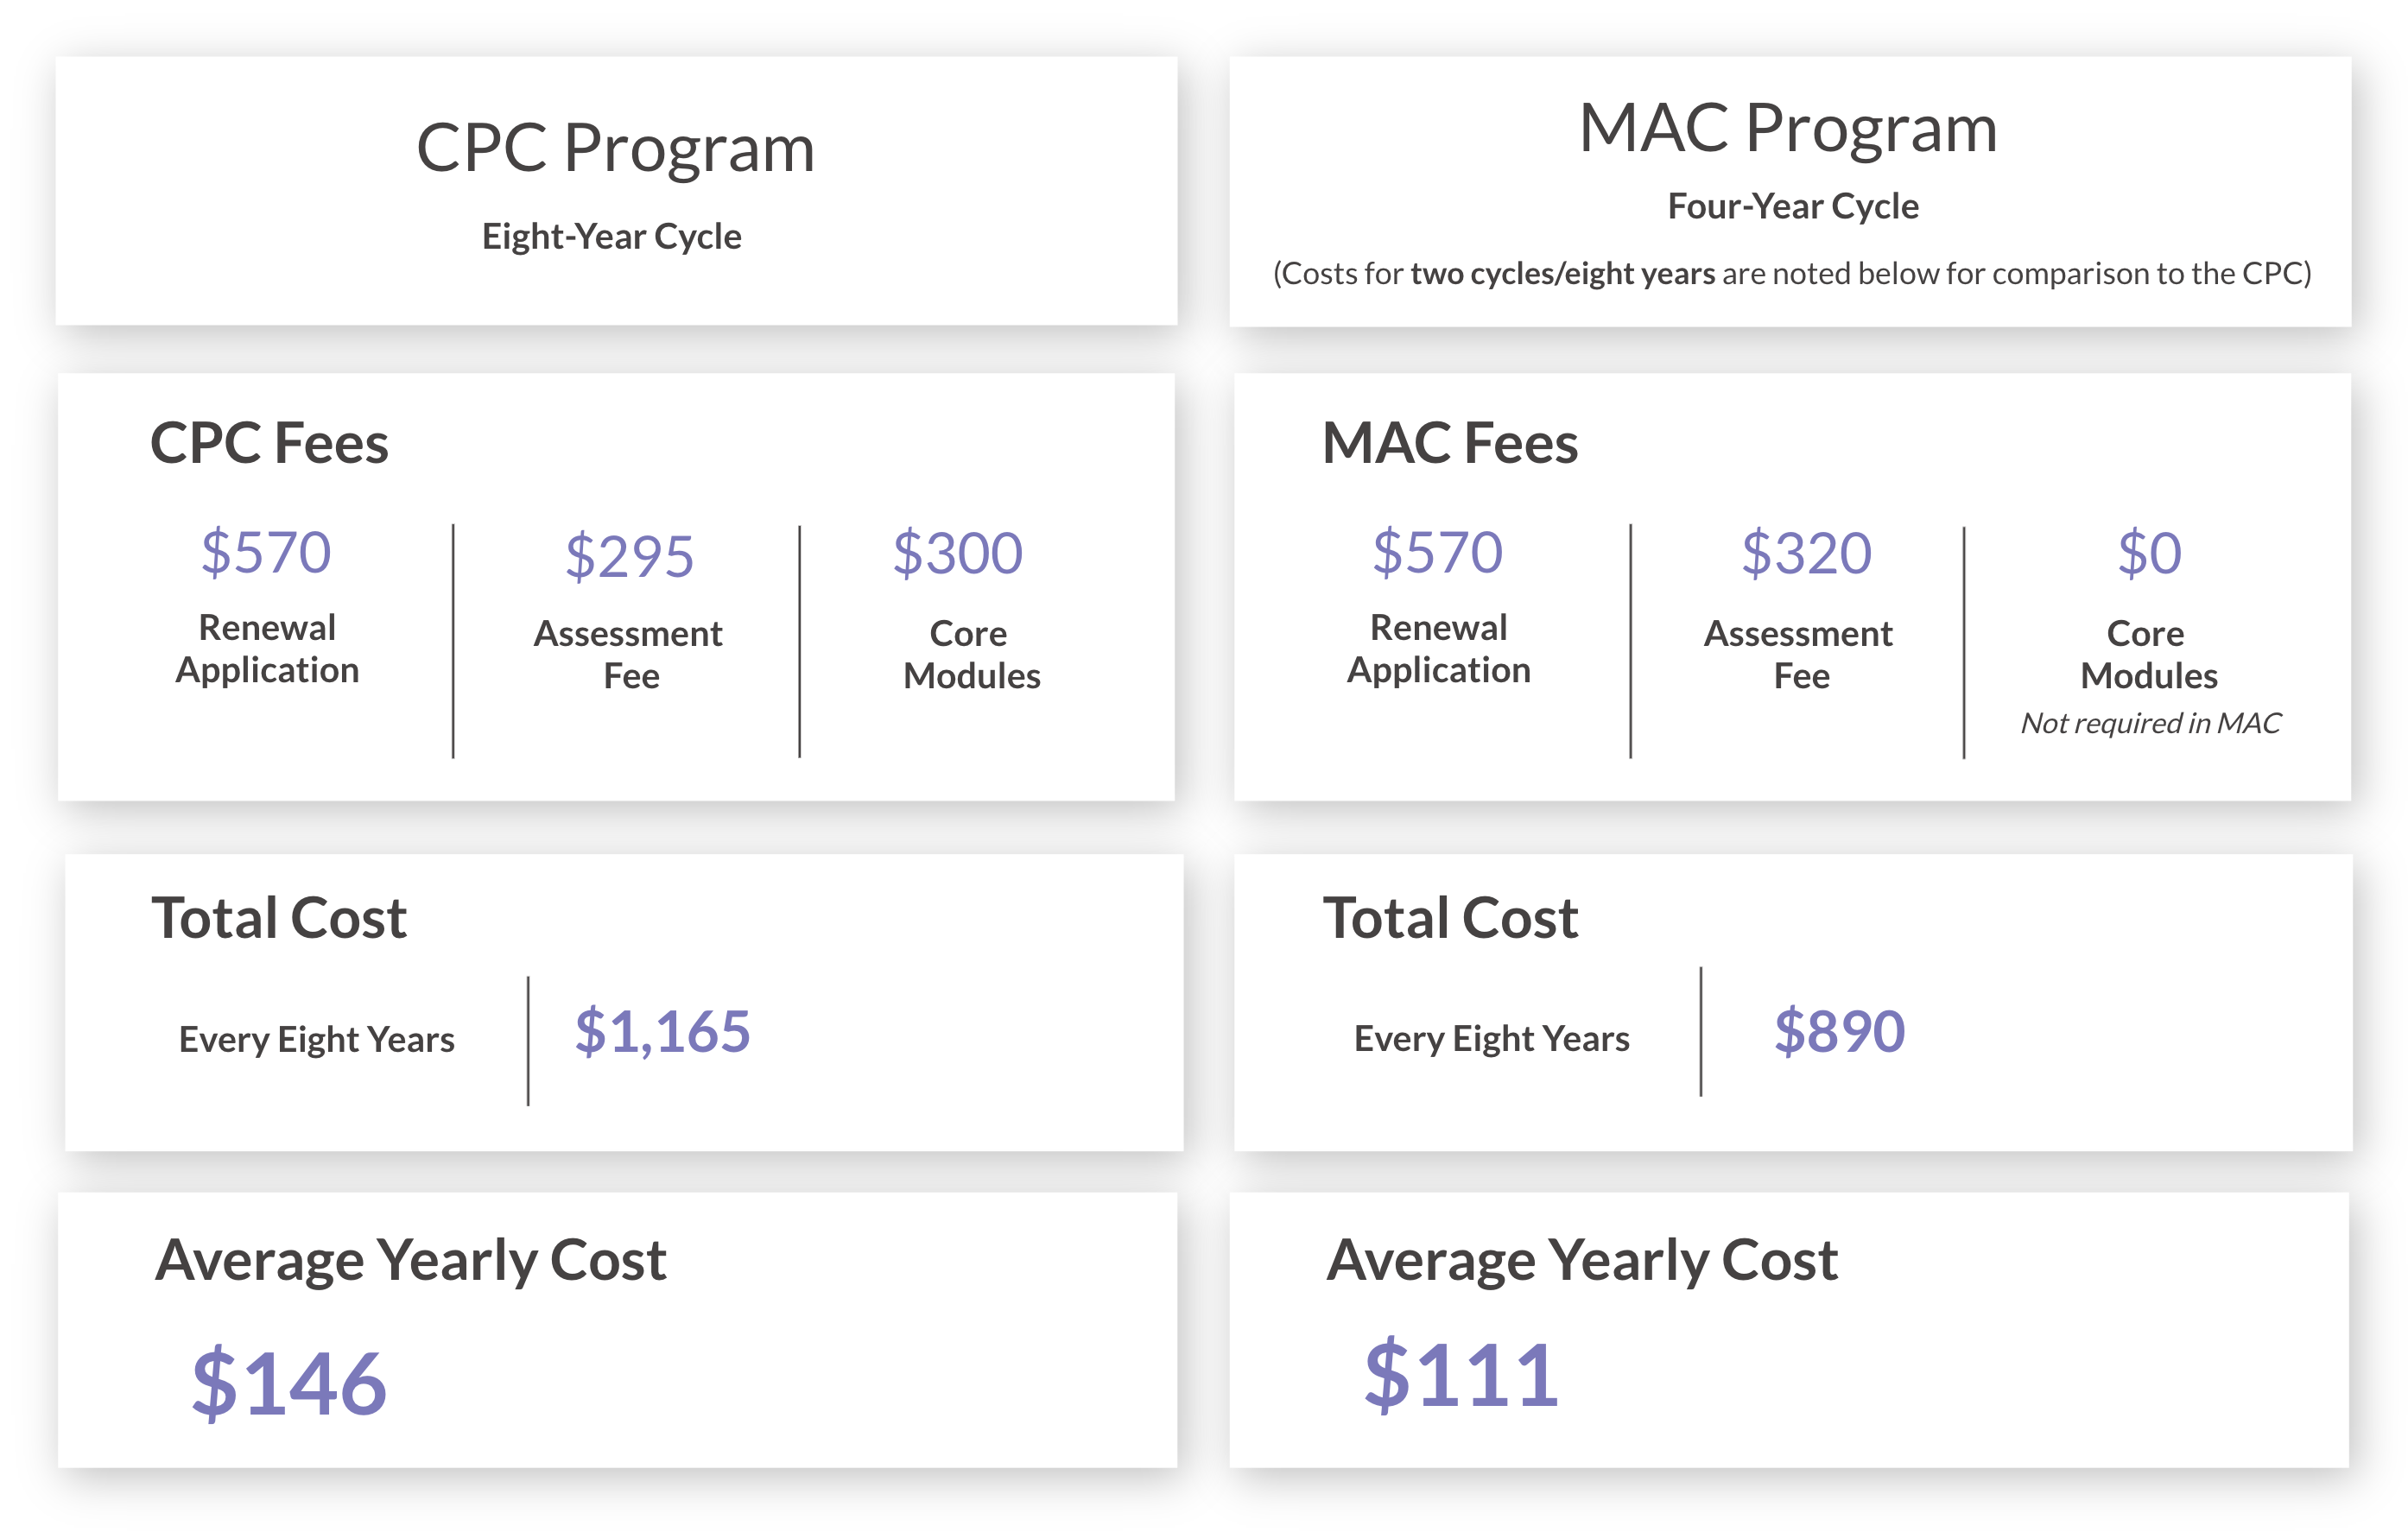Click the $890 total cost figure
The width and height of the screenshot is (2408, 1532).
coord(1839,1031)
